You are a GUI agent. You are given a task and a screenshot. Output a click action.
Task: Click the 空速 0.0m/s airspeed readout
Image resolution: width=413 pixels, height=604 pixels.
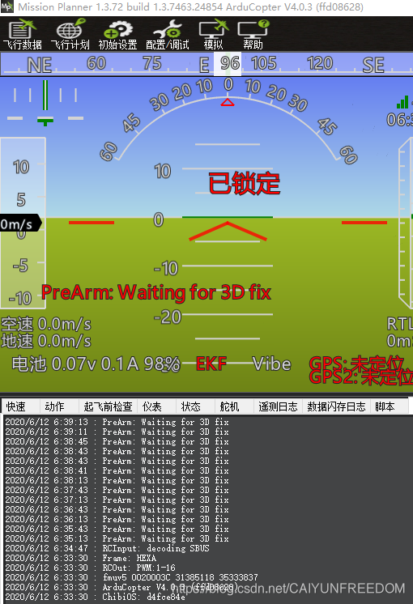(46, 324)
